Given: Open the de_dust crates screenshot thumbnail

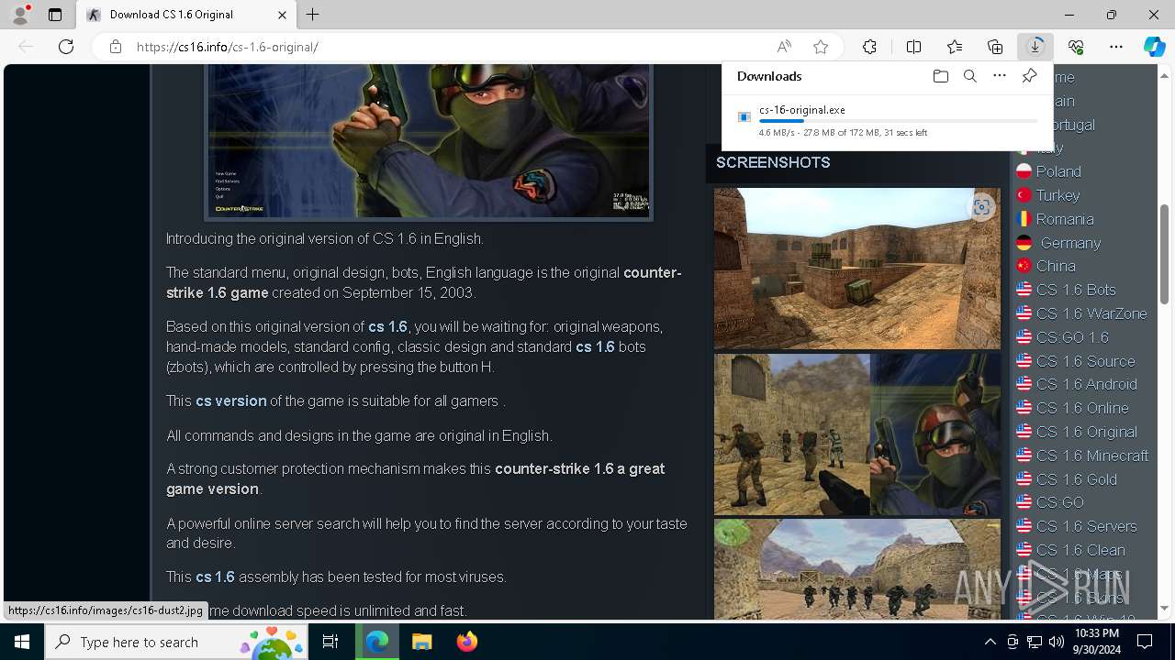Looking at the screenshot, I should (x=857, y=269).
